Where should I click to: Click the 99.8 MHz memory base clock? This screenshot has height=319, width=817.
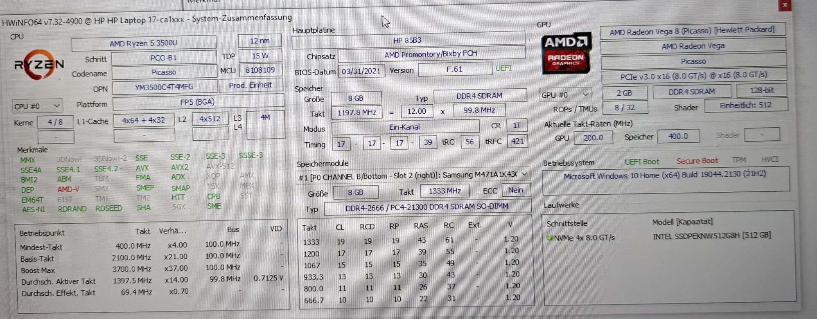click(x=479, y=110)
